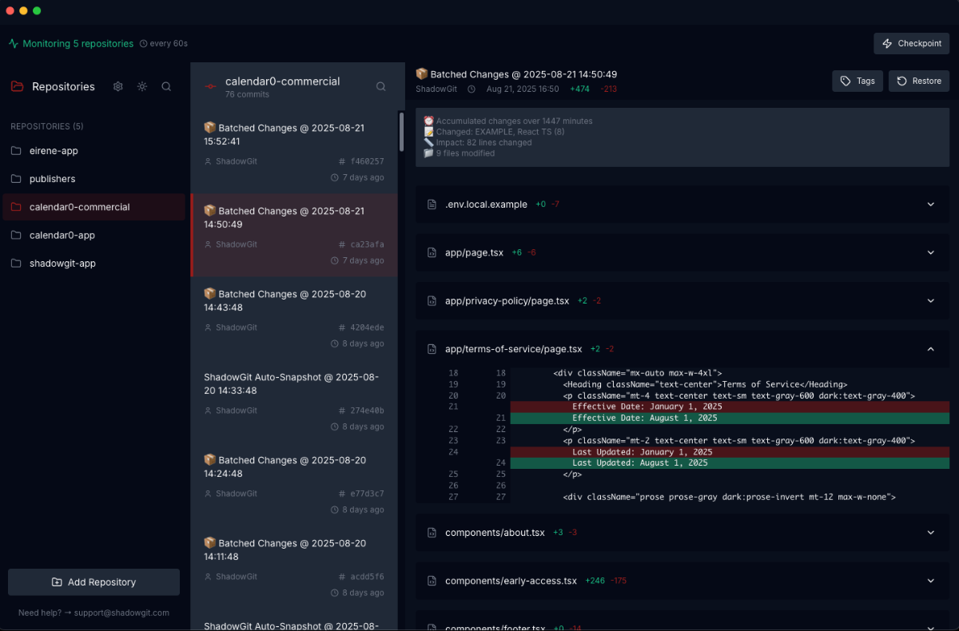
Task: Click the '76 commits' count label
Action: pos(247,94)
